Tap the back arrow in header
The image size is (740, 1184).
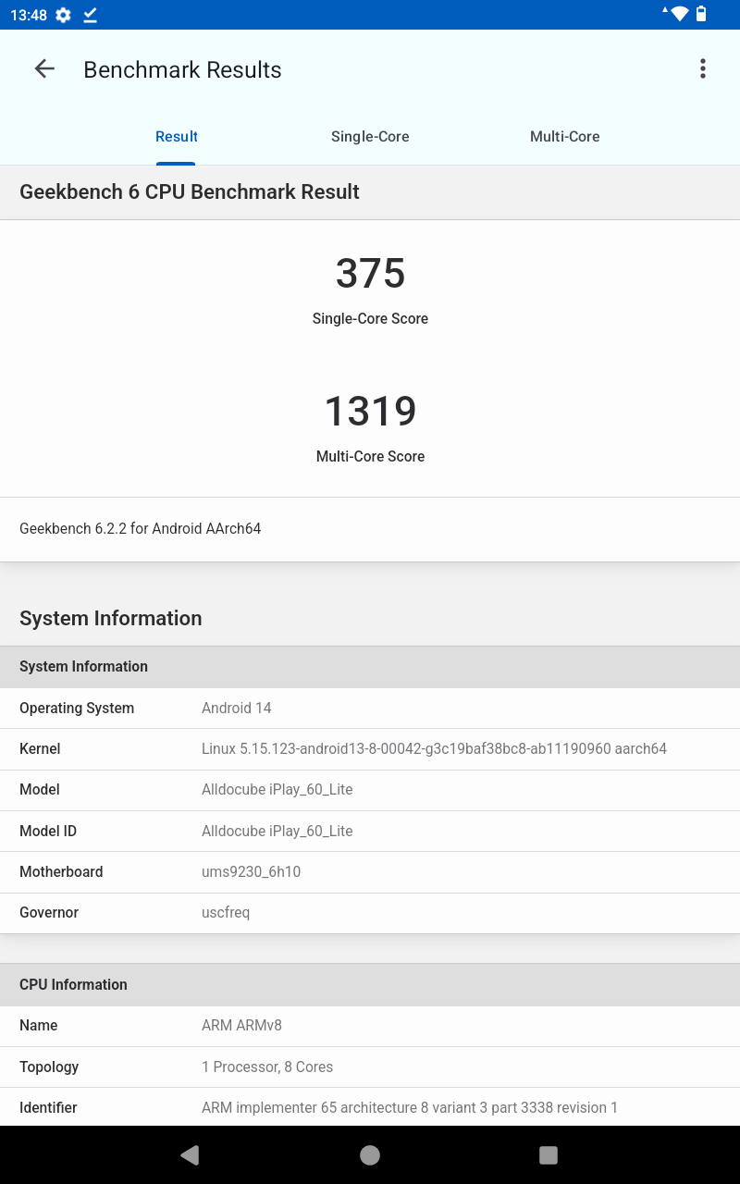click(44, 68)
